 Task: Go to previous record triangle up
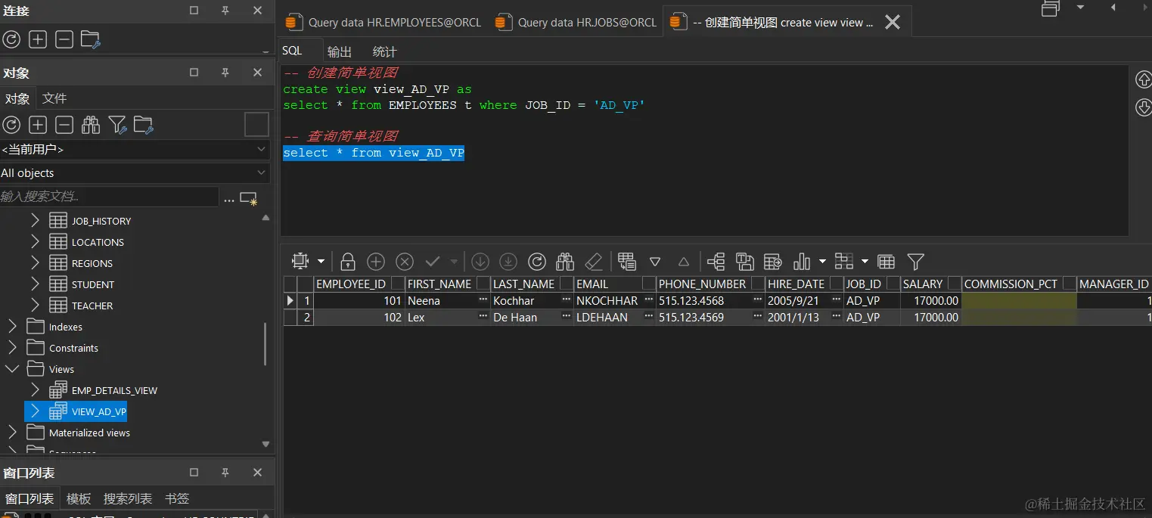click(x=684, y=262)
